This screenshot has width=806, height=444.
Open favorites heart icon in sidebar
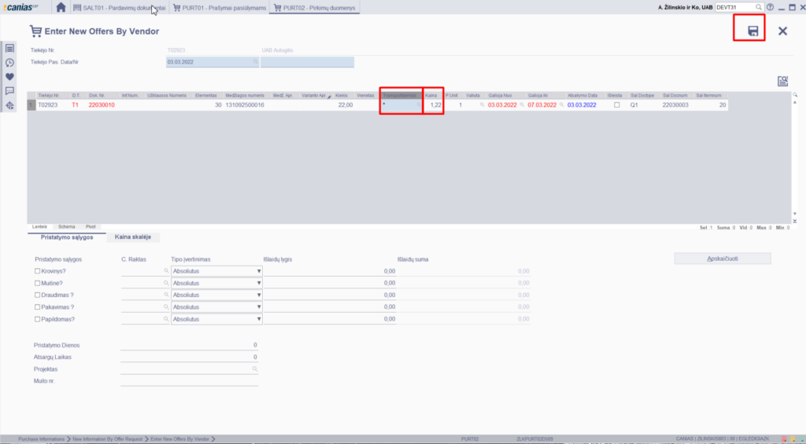click(x=9, y=77)
